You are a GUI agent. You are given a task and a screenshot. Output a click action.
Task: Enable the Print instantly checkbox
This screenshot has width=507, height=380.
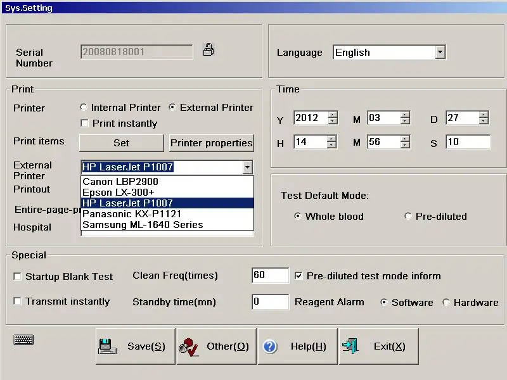[x=84, y=123]
